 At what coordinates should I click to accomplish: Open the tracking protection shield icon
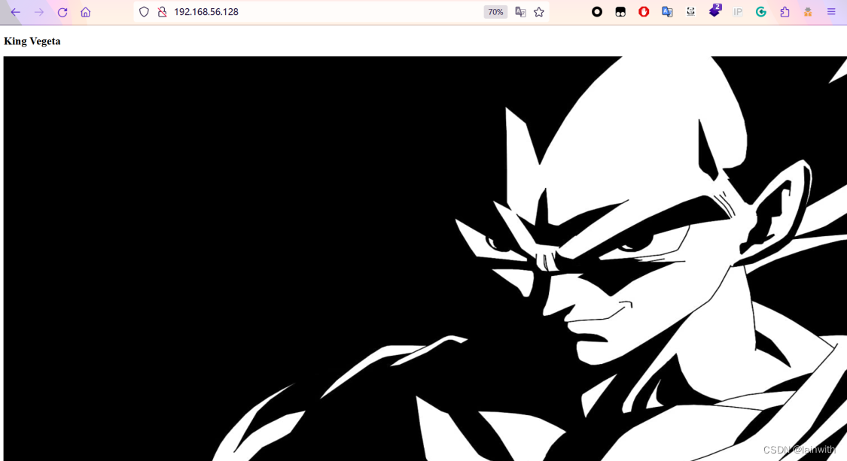pos(144,12)
